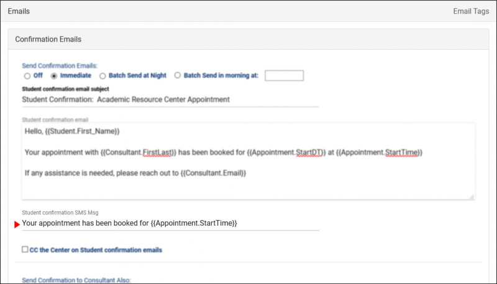Screen dimensions: 497x284
Task: Select the Immediate send option
Action: 54,76
